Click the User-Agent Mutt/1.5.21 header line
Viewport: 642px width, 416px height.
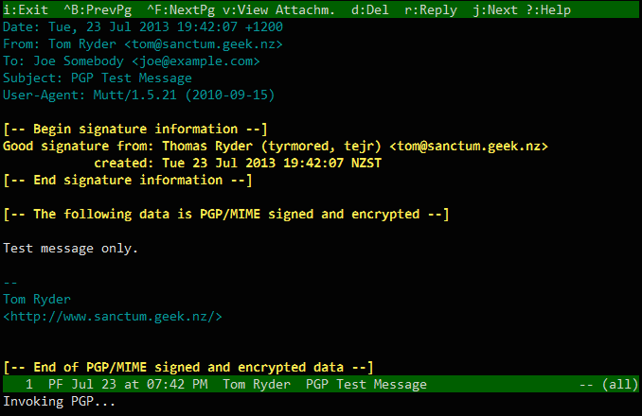click(139, 95)
